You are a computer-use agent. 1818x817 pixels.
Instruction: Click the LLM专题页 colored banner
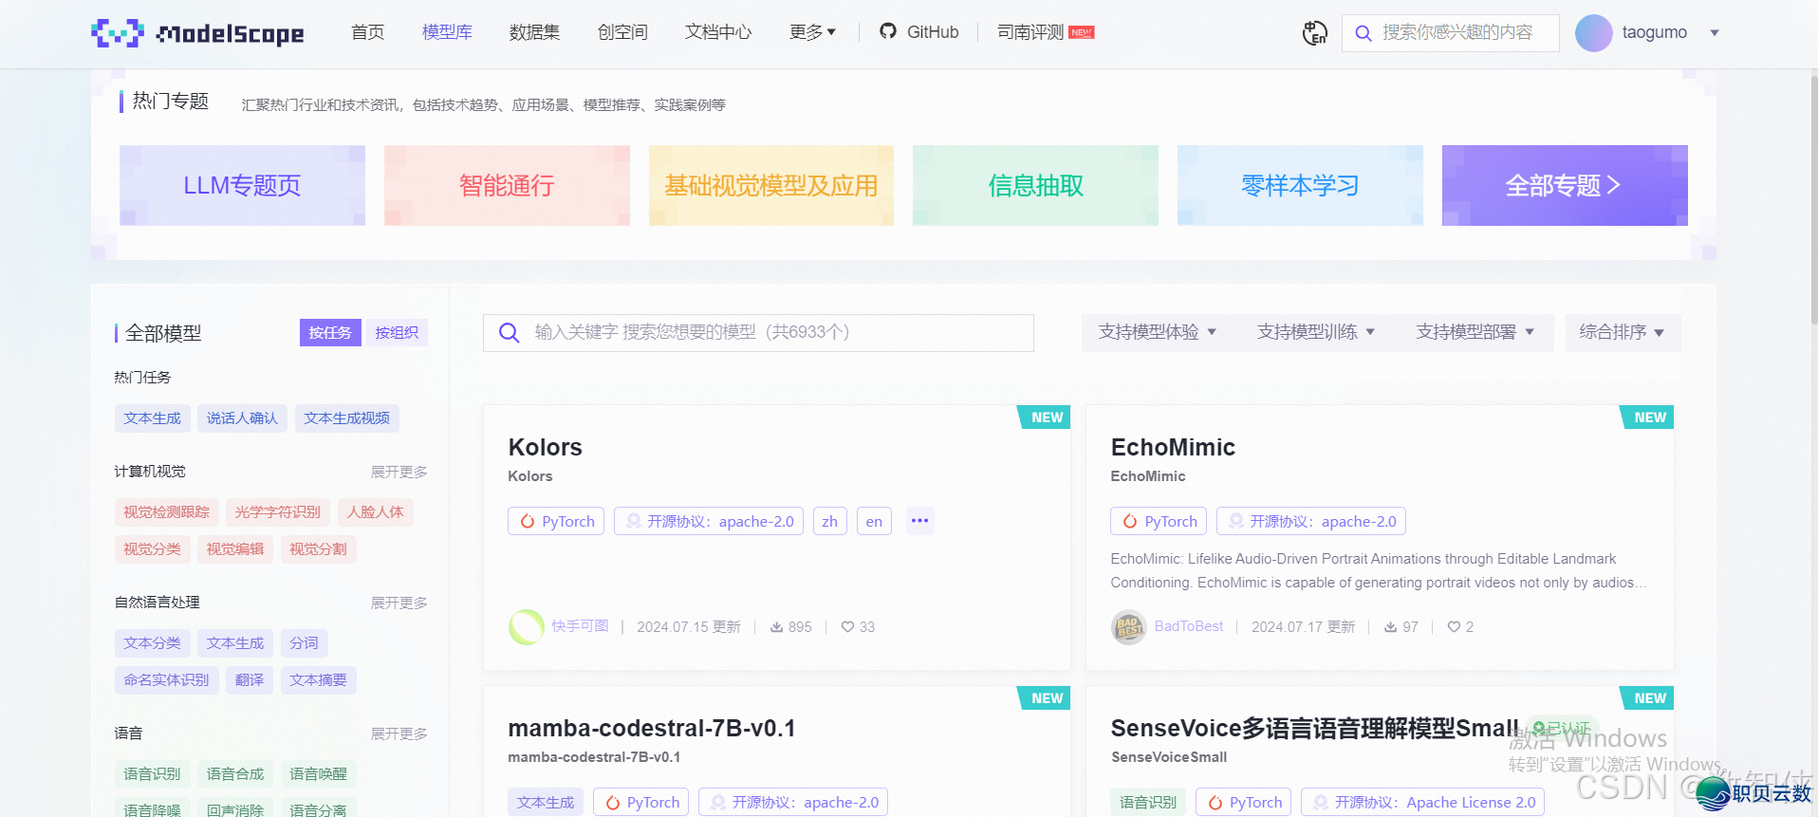(242, 186)
